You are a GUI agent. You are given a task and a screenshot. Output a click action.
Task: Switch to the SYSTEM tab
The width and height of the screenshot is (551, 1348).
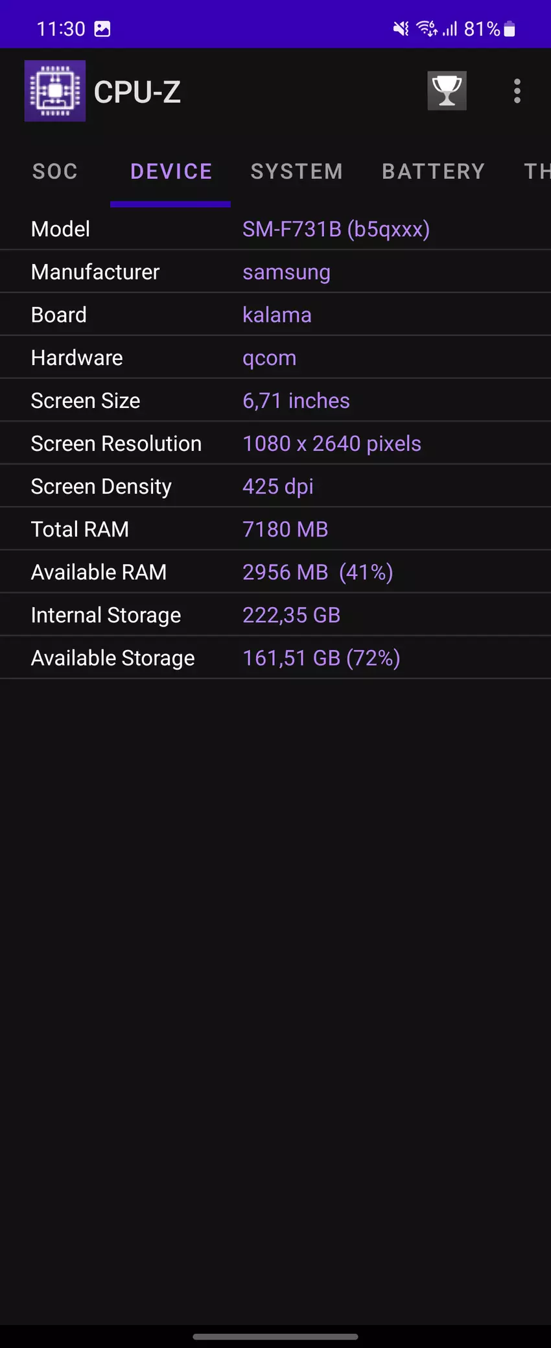296,171
